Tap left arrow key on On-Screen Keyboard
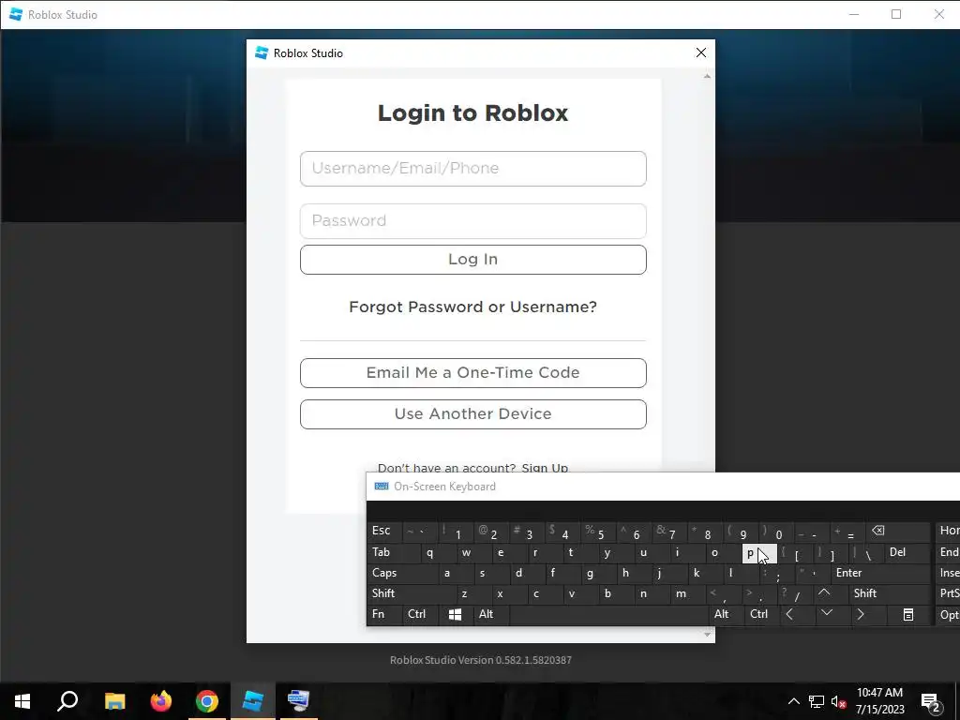The image size is (960, 720). pyautogui.click(x=797, y=614)
